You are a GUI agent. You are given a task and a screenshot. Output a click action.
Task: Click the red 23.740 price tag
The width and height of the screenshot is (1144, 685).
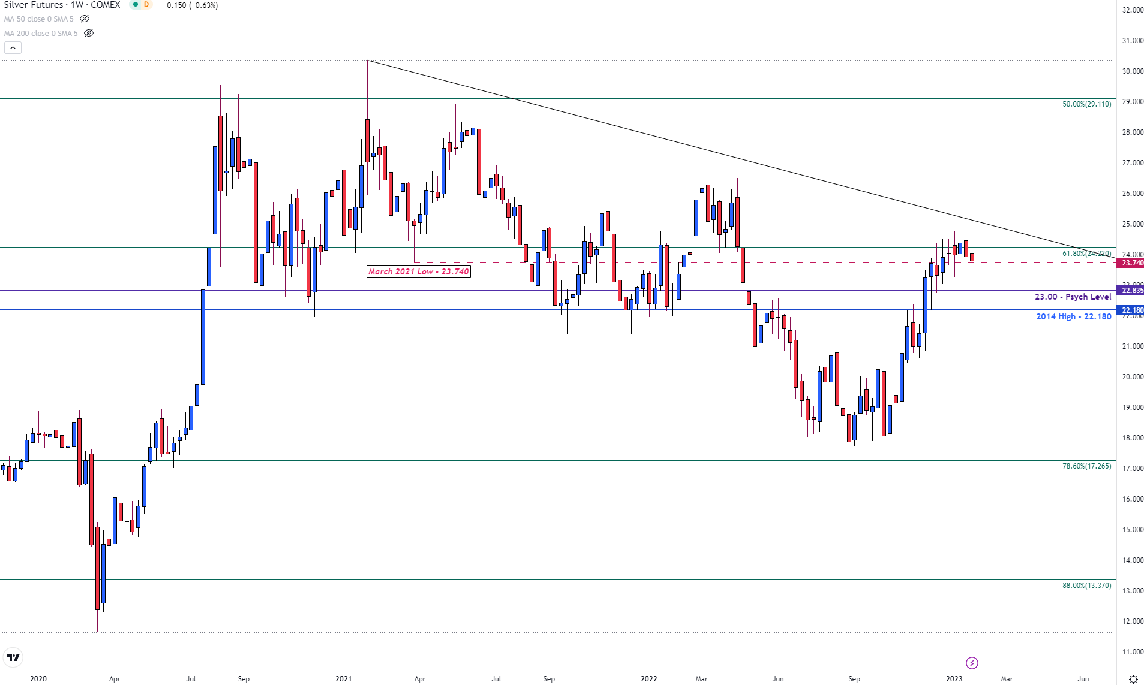click(1131, 263)
